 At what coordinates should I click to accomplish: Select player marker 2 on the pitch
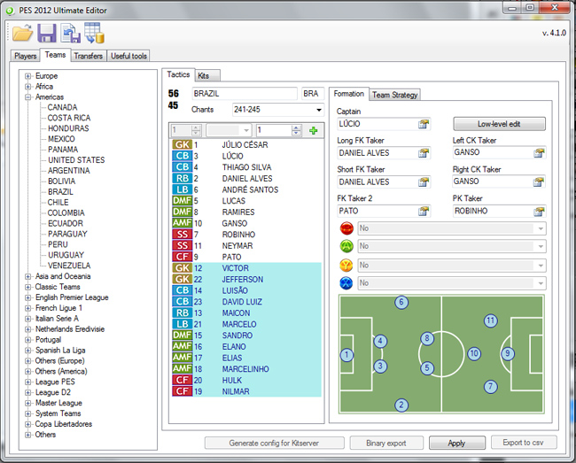[401, 405]
